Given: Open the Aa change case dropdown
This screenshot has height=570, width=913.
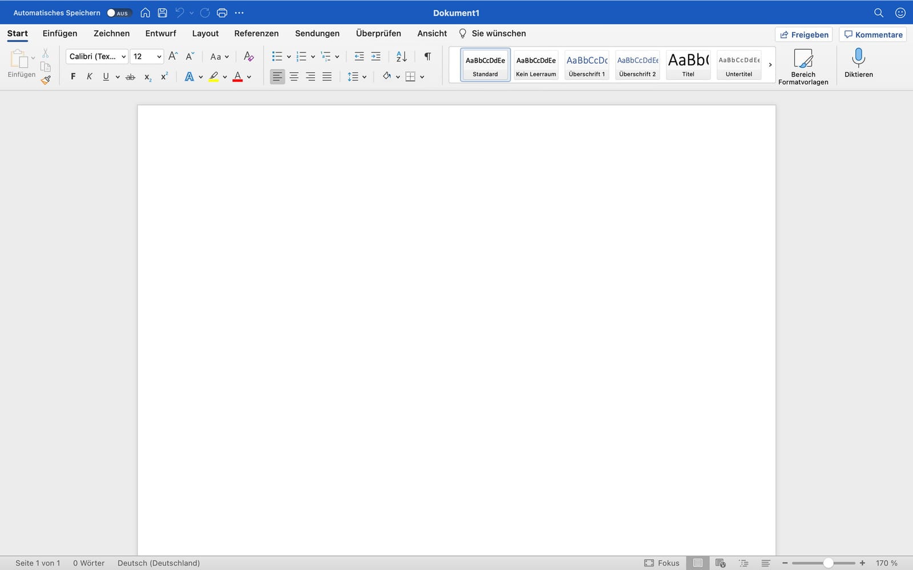Looking at the screenshot, I should [x=220, y=56].
